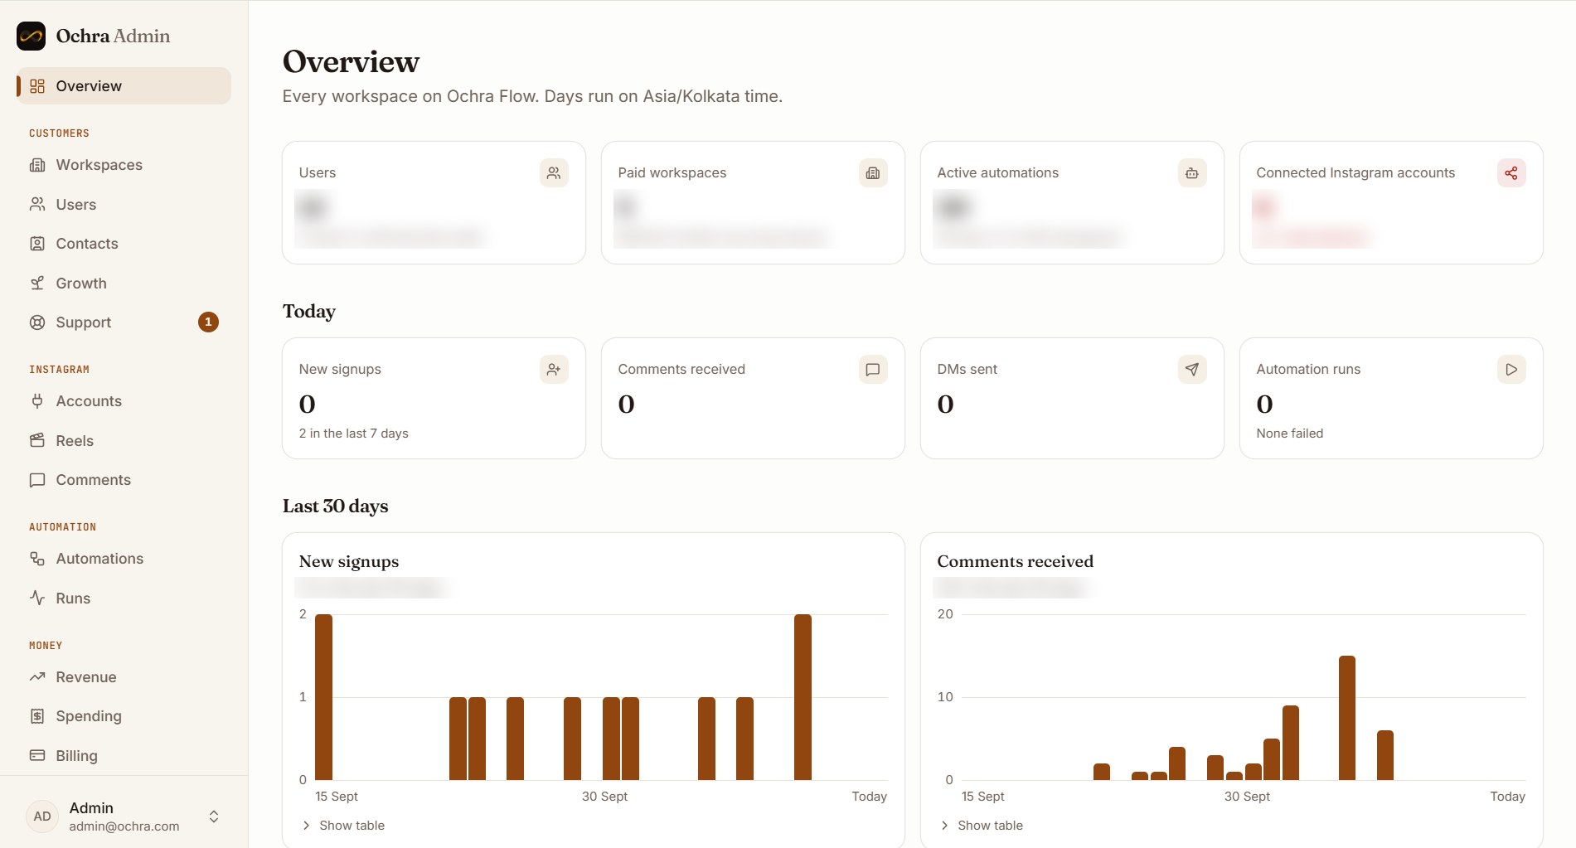Click the "None failed" text

[x=1290, y=434]
